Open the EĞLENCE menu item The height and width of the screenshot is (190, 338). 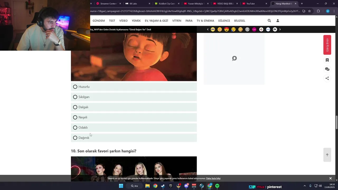(224, 21)
